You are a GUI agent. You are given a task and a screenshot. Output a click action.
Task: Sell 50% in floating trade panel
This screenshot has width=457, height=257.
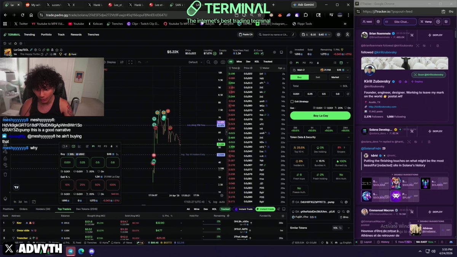coord(98,185)
